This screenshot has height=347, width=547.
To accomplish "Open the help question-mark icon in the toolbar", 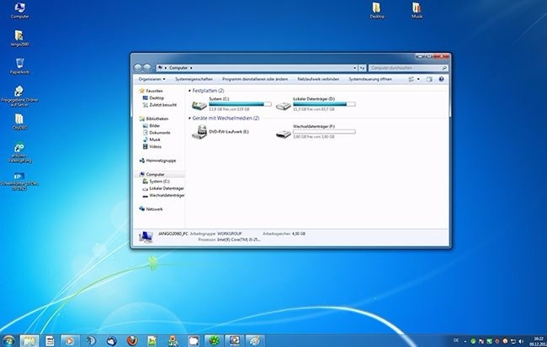I will click(441, 80).
